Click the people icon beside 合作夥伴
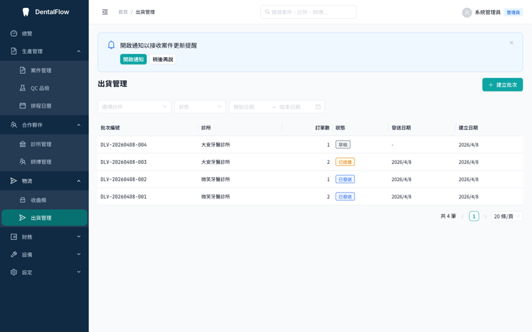The height and width of the screenshot is (332, 532). [x=13, y=125]
